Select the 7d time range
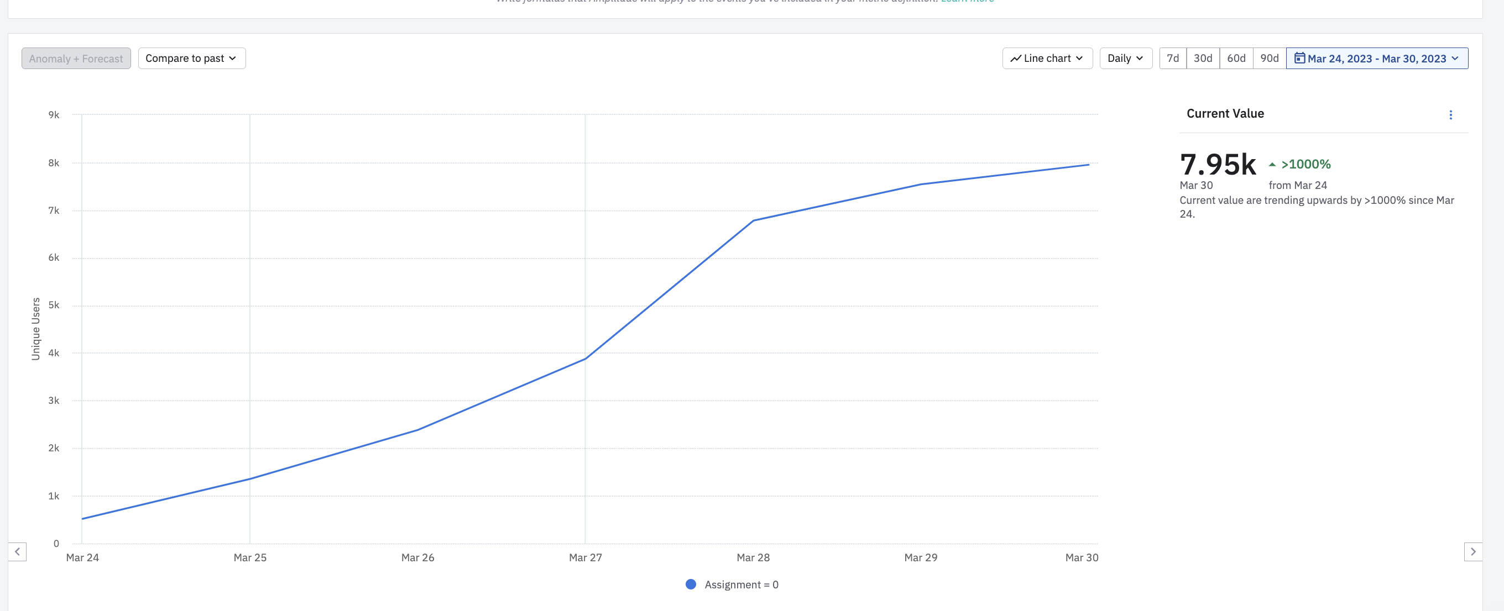Screen dimensions: 1504x611 [x=1172, y=59]
